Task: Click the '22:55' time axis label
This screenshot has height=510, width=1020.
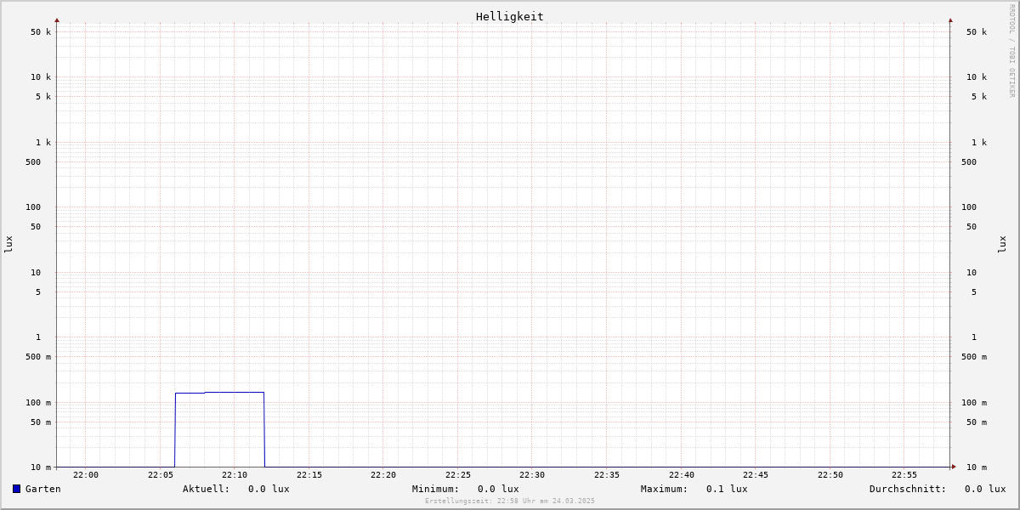Action: tap(904, 475)
